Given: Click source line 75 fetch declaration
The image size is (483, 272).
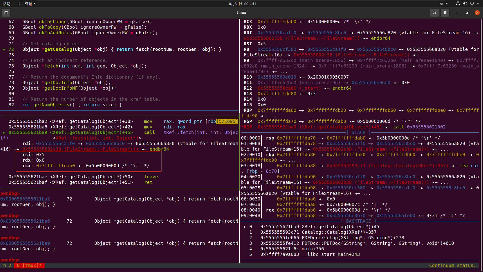Looking at the screenshot, I should coord(84,66).
